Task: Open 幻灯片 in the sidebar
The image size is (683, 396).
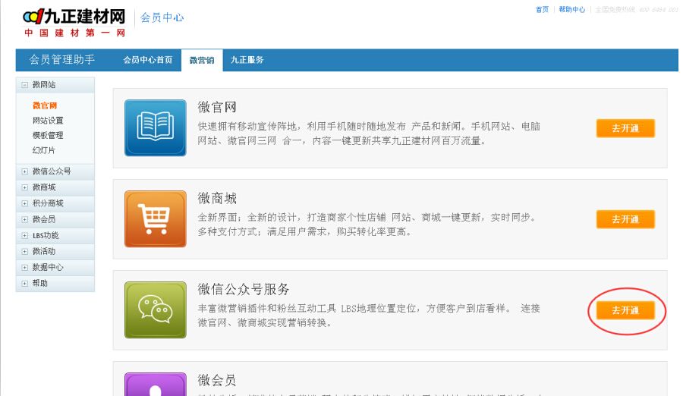Action: coord(43,150)
